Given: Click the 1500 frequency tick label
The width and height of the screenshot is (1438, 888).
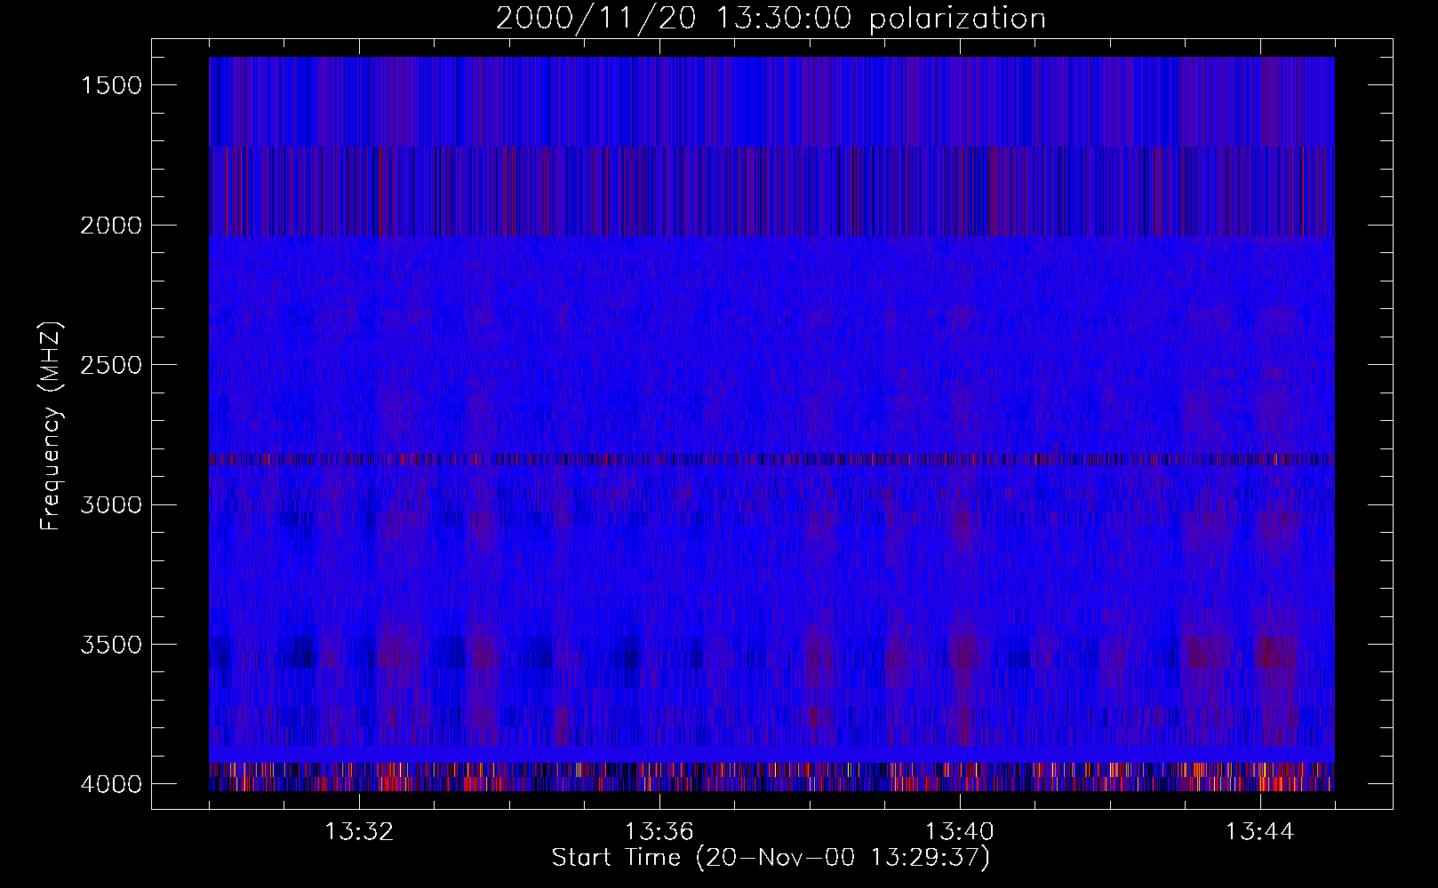Looking at the screenshot, I should [x=111, y=85].
